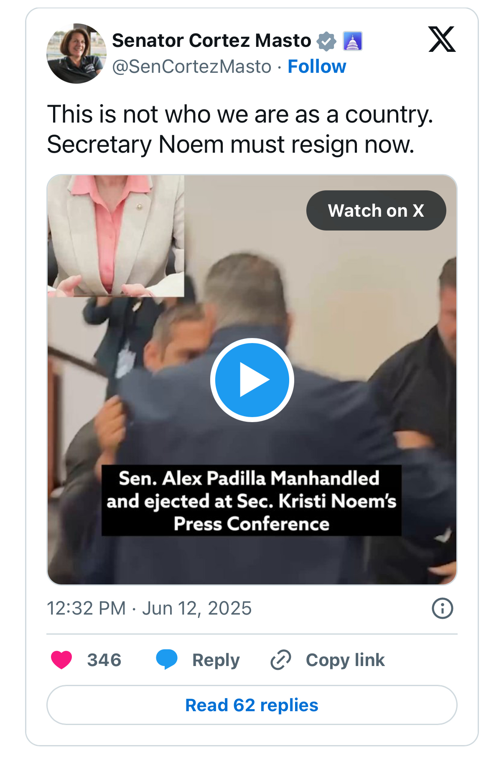The width and height of the screenshot is (504, 761).
Task: Open the @SenCortezMasto handle link
Action: 192,67
